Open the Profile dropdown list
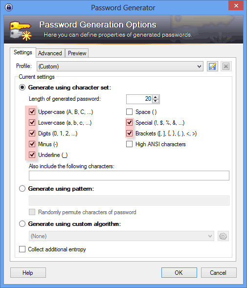This screenshot has height=288, width=247. [120, 66]
